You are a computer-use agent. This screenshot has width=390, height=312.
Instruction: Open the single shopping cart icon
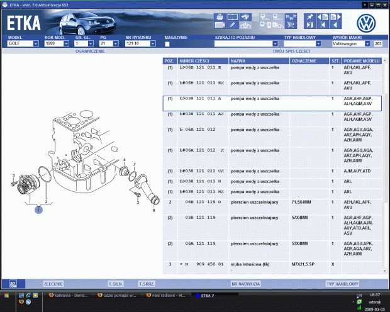point(291,25)
